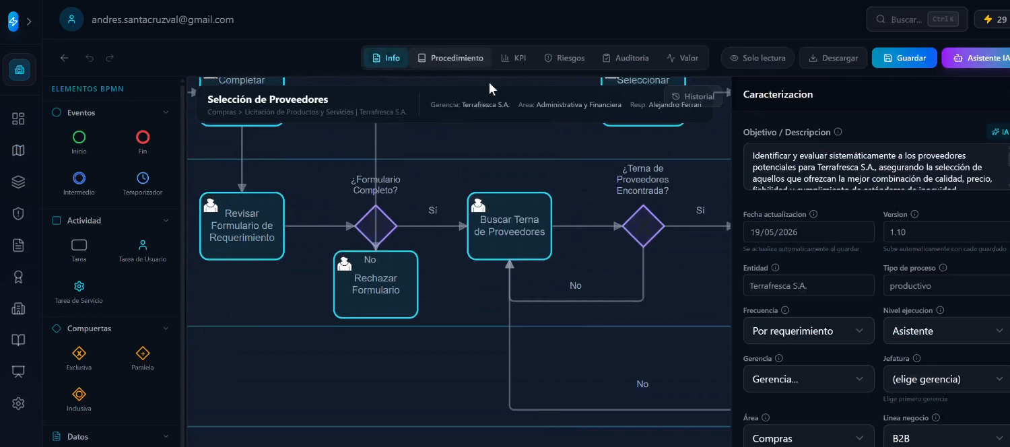This screenshot has height=447, width=1010.
Task: Click the Entidad field with Terrafresca S.A.
Action: tap(809, 285)
